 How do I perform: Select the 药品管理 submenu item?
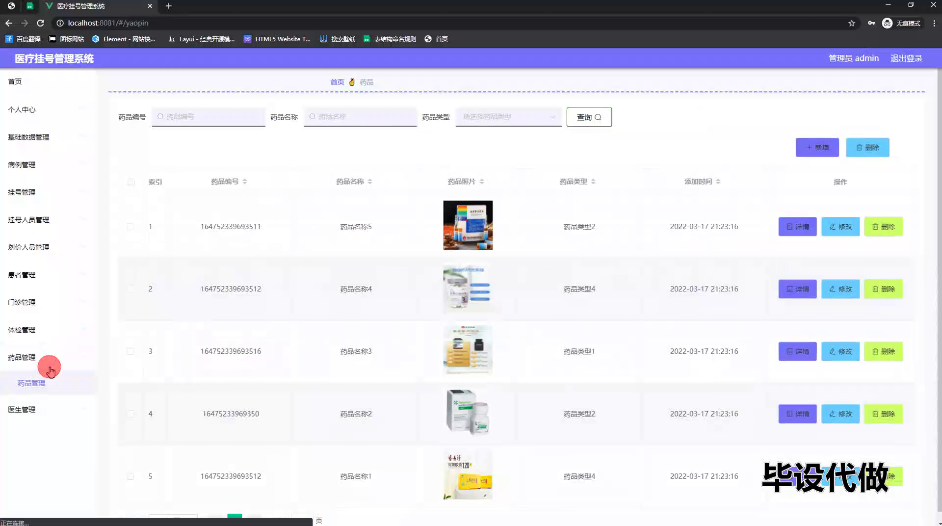48,383
